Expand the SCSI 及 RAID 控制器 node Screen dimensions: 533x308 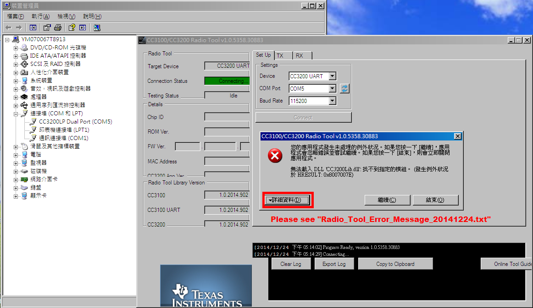pyautogui.click(x=16, y=64)
